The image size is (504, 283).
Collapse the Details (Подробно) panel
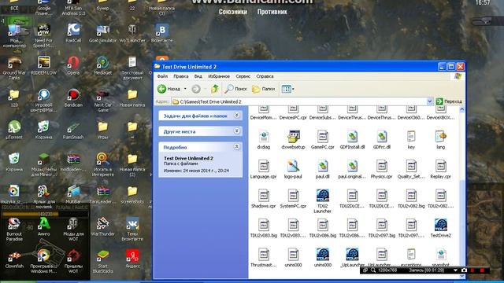tap(237, 147)
